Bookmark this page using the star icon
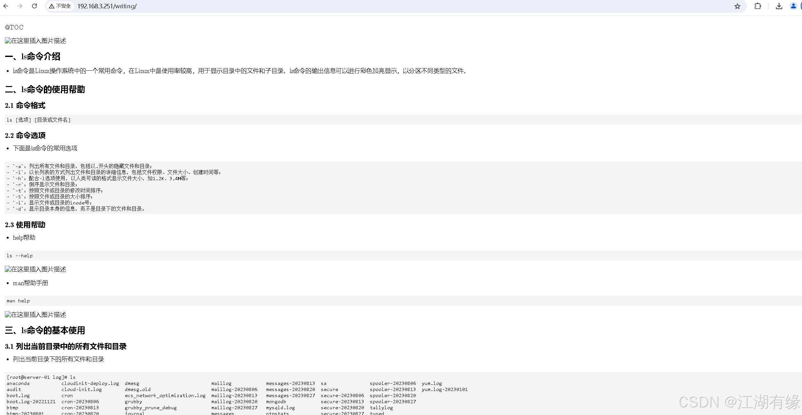 click(x=737, y=6)
